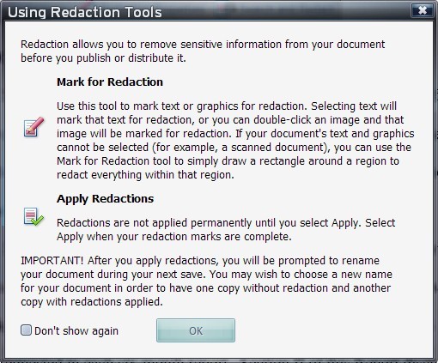Click the Apply Redactions checkmark icon
Screen dimensions: 438x363
33,216
